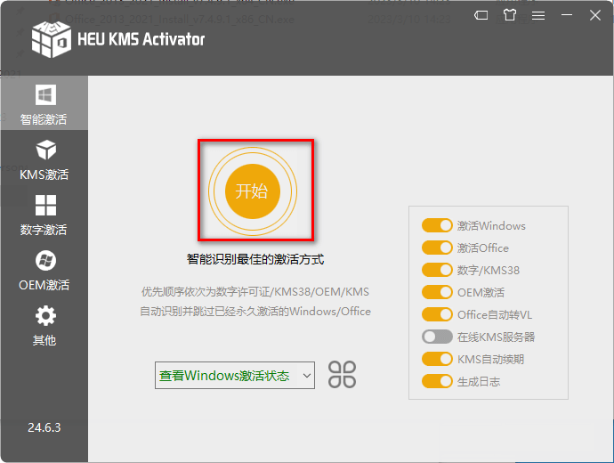Image resolution: width=614 pixels, height=463 pixels.
Task: Open the 其他 settings tab
Action: (44, 326)
